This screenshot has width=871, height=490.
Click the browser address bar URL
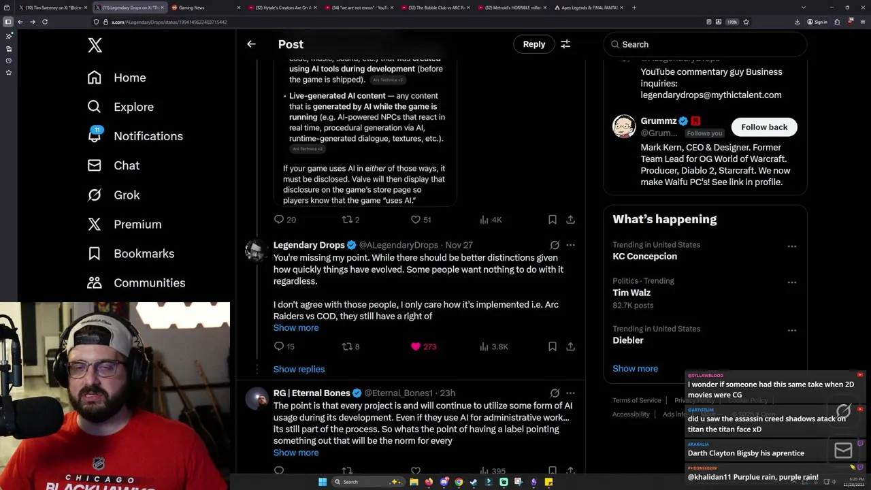pyautogui.click(x=169, y=22)
